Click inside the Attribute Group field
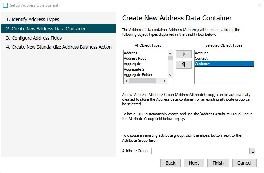This screenshot has height=173, width=264. pos(200,151)
